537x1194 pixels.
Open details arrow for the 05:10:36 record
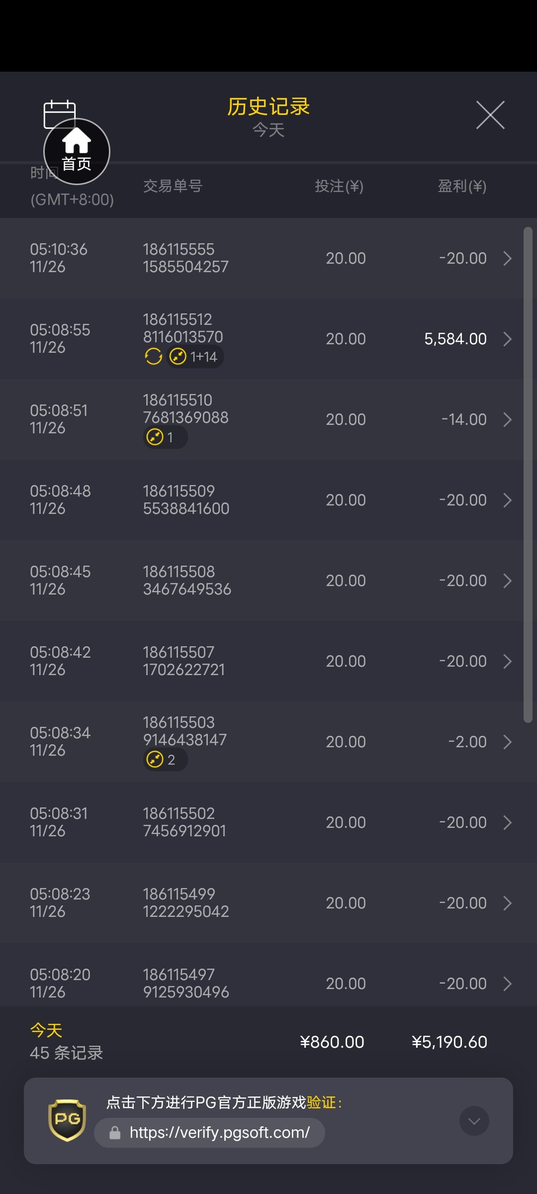pos(507,258)
